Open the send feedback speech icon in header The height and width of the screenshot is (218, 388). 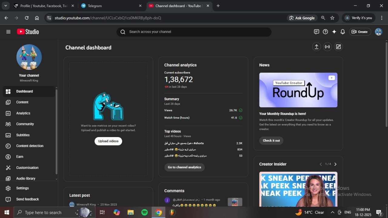[x=316, y=32]
